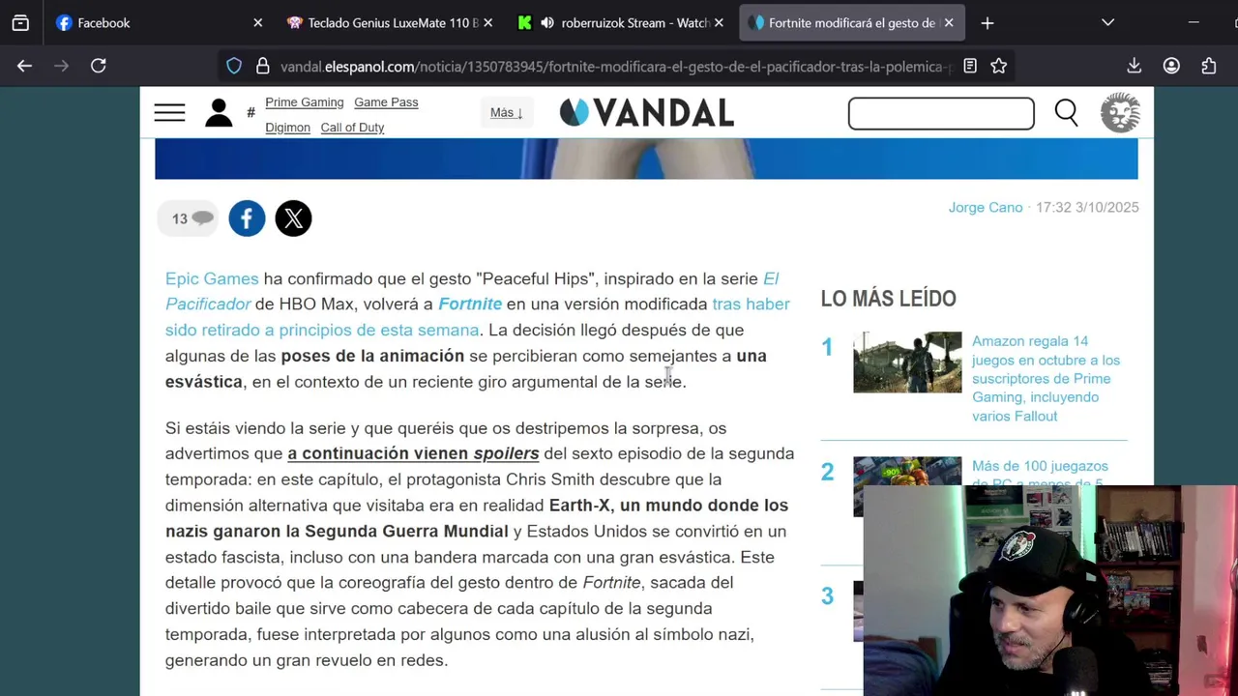Screen dimensions: 1238x696
Task: Open a new browser tab
Action: (x=987, y=22)
